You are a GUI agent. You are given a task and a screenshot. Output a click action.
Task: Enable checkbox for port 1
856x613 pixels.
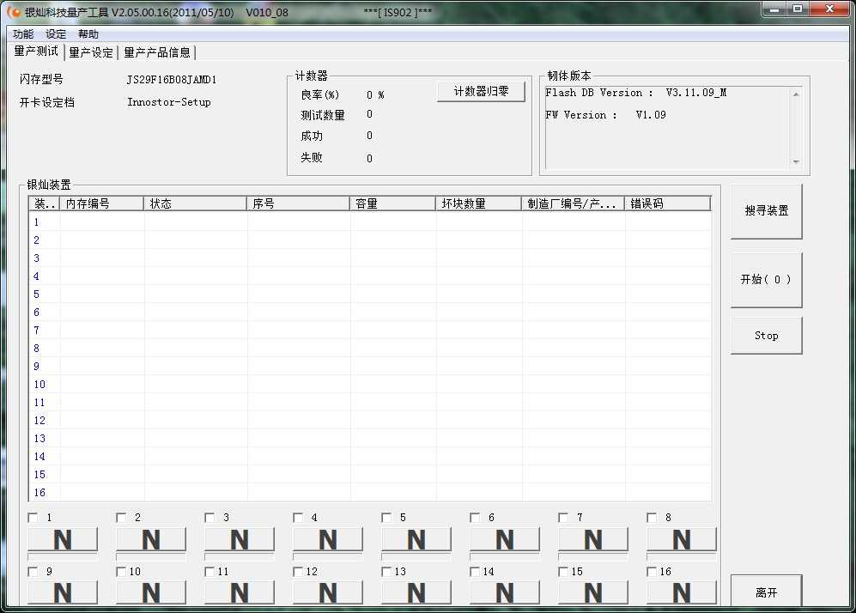click(33, 518)
